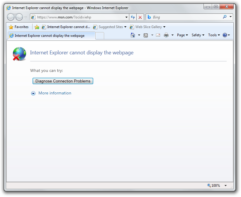The width and height of the screenshot is (241, 197).
Task: Open Suggested Sites favorite
Action: click(x=110, y=27)
